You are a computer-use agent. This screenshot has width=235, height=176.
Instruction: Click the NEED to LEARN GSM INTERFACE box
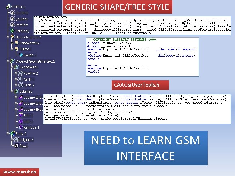[x=146, y=148]
